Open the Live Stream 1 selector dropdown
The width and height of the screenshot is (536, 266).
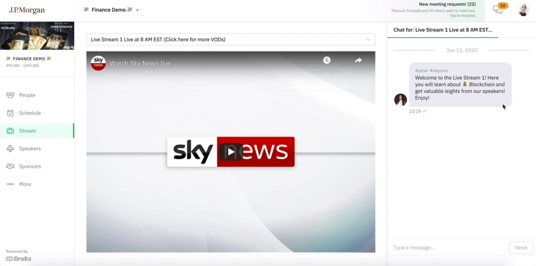pyautogui.click(x=230, y=39)
